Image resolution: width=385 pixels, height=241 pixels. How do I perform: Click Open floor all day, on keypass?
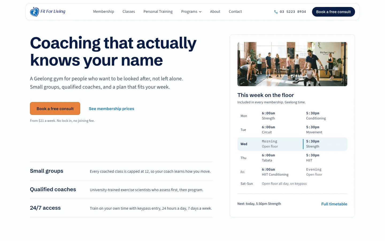pos(284,184)
